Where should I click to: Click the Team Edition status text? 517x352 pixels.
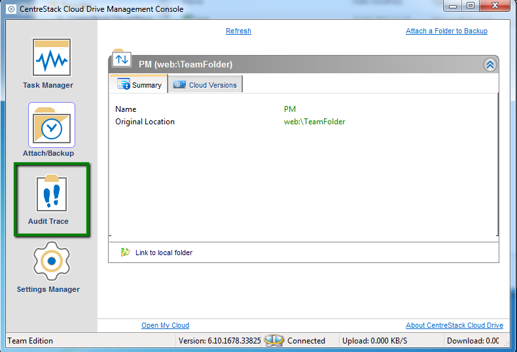tap(30, 341)
